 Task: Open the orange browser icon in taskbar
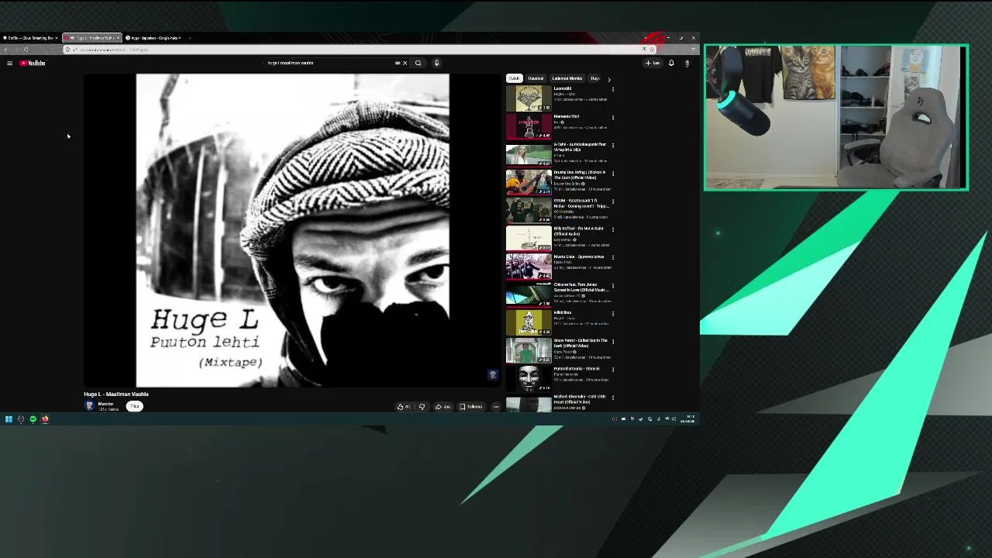click(x=45, y=419)
